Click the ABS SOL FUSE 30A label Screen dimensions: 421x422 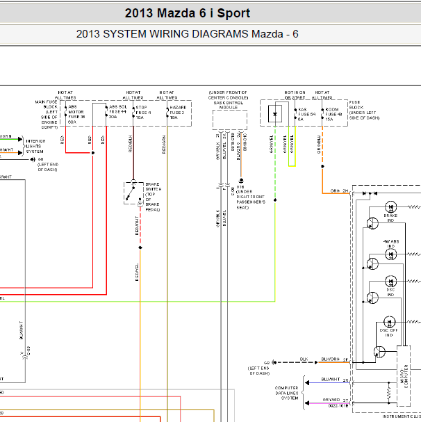[x=117, y=112]
